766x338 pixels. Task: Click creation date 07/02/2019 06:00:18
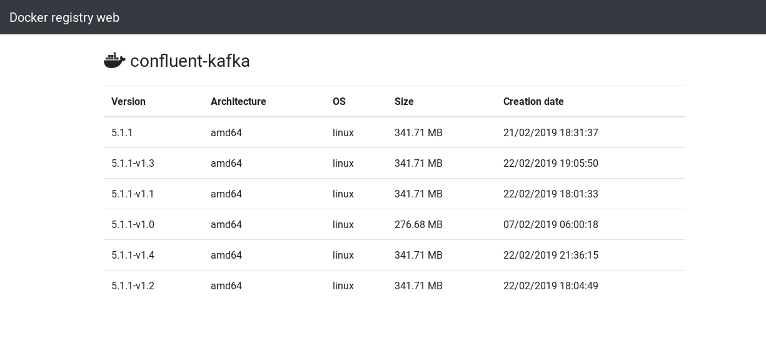pos(550,224)
